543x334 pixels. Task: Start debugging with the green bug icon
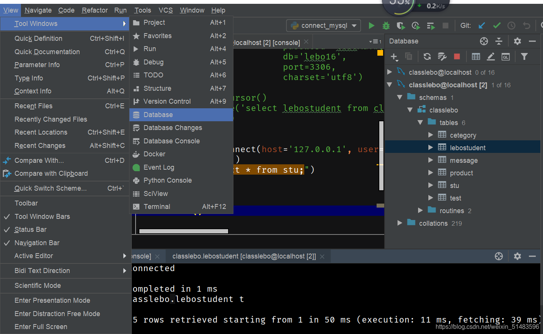[386, 26]
